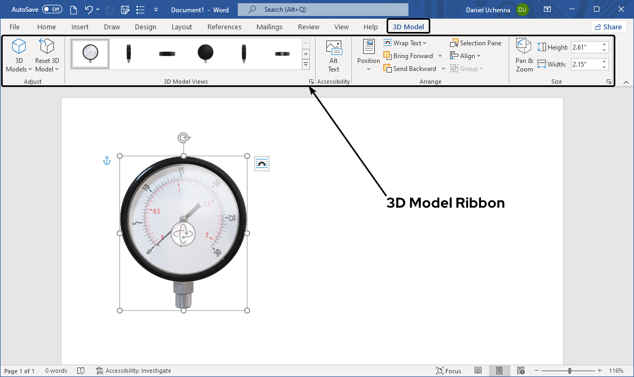Expand the 3D Model Views gallery
Viewport: 634px width, 377px height.
(x=306, y=65)
